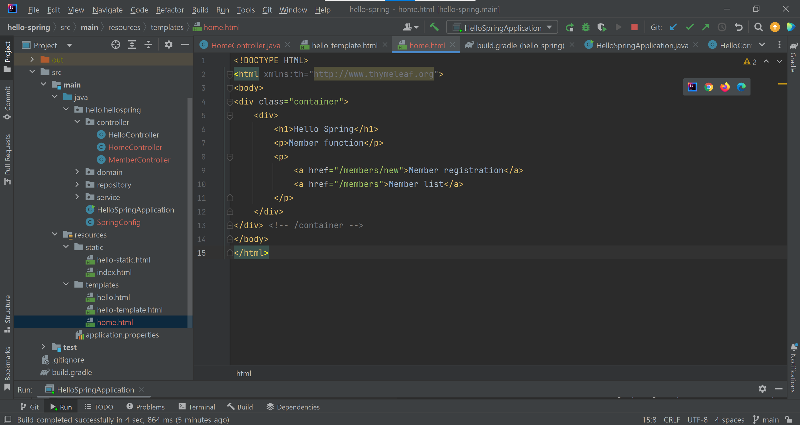Toggle the Commit tool window sidebar button
800x425 pixels.
point(7,102)
